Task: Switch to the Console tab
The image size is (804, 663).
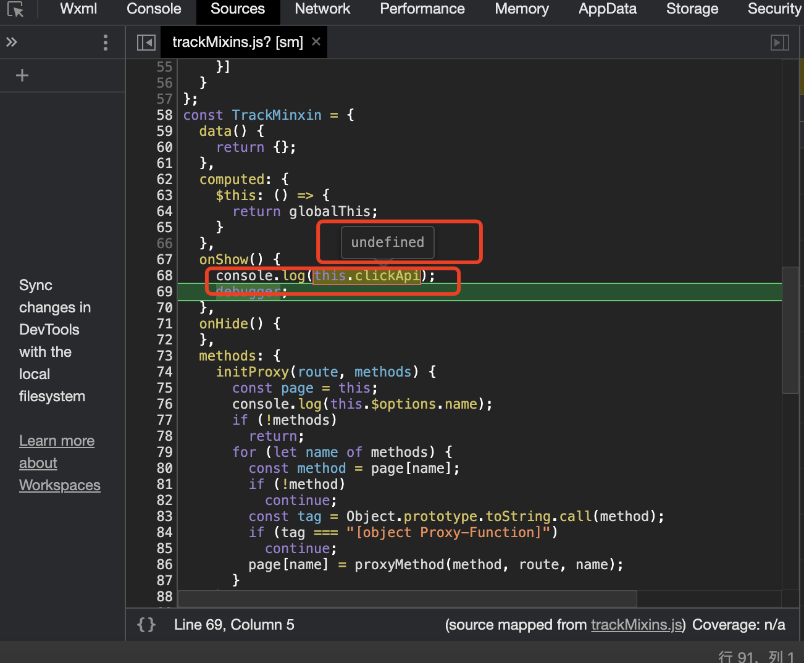Action: [x=154, y=9]
